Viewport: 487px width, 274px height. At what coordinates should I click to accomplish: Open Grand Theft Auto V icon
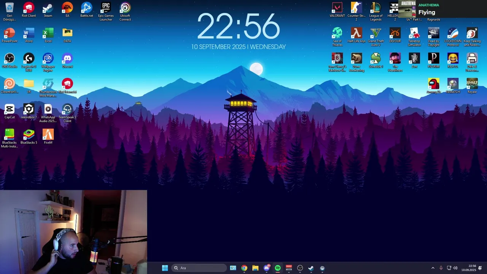[x=376, y=37]
